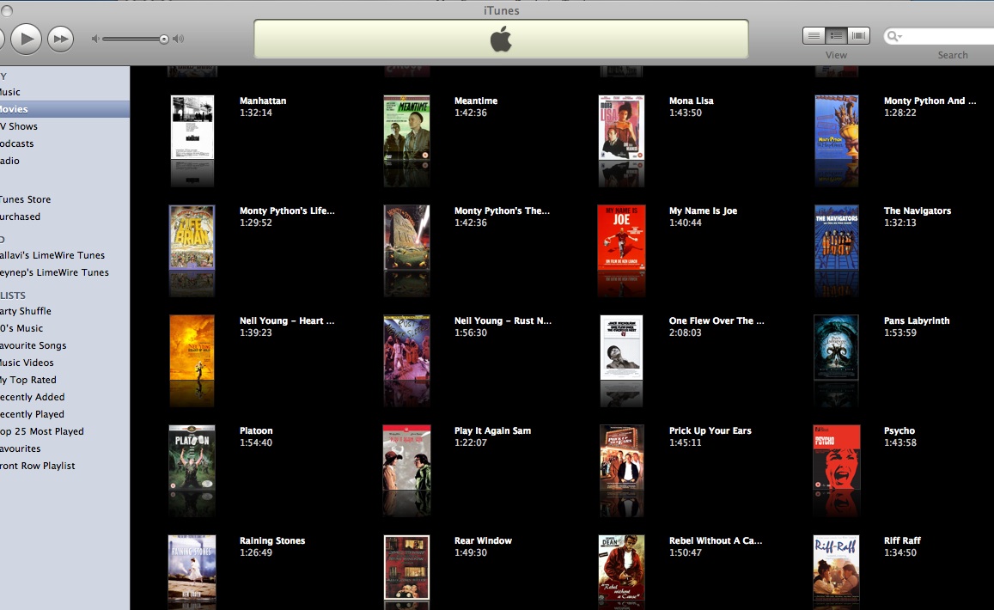
Task: Click the Mona Lisa title text
Action: click(x=691, y=101)
